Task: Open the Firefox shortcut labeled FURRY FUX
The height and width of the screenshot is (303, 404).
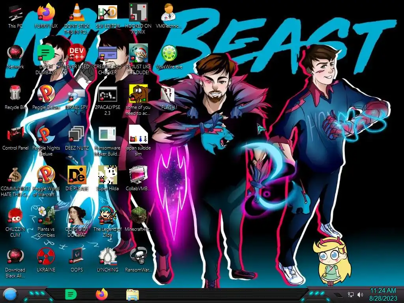Action: click(46, 12)
